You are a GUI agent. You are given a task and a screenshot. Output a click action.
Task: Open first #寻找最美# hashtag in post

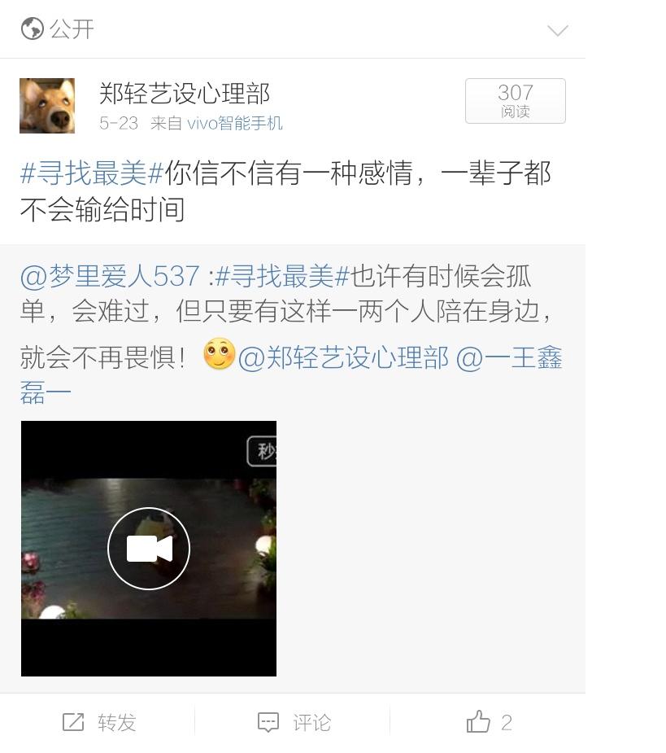pos(92,173)
